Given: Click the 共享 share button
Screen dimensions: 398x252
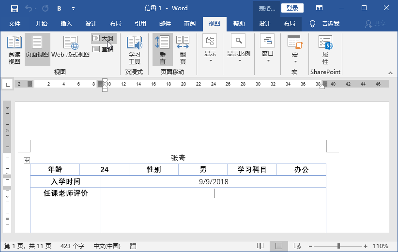Looking at the screenshot, I should [x=376, y=24].
